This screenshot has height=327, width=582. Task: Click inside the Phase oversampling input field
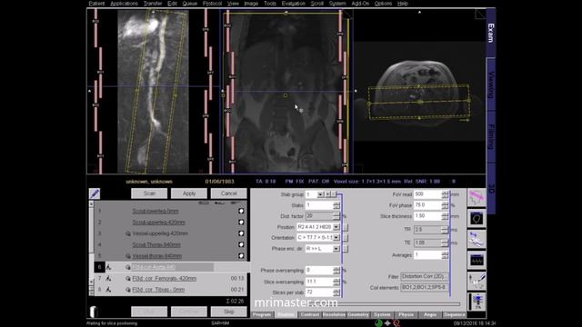(x=318, y=271)
